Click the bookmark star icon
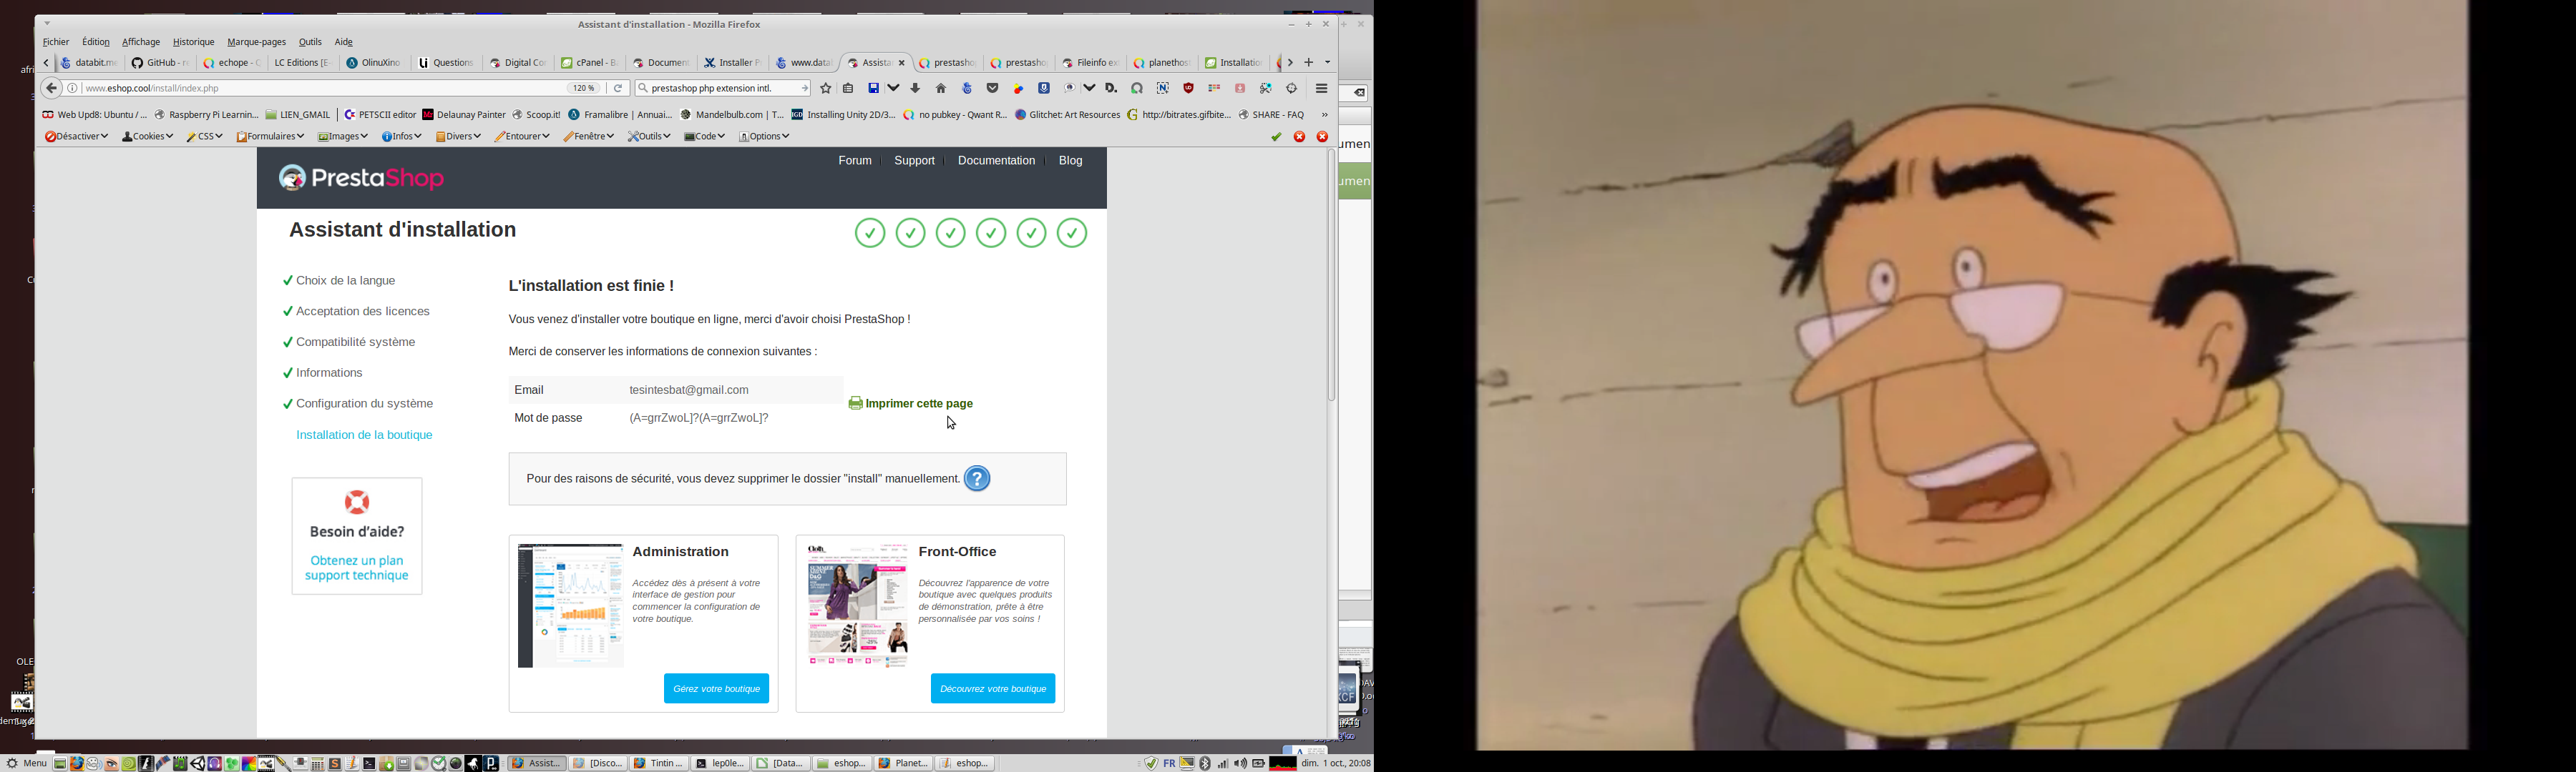Viewport: 2576px width, 772px height. coord(826,89)
